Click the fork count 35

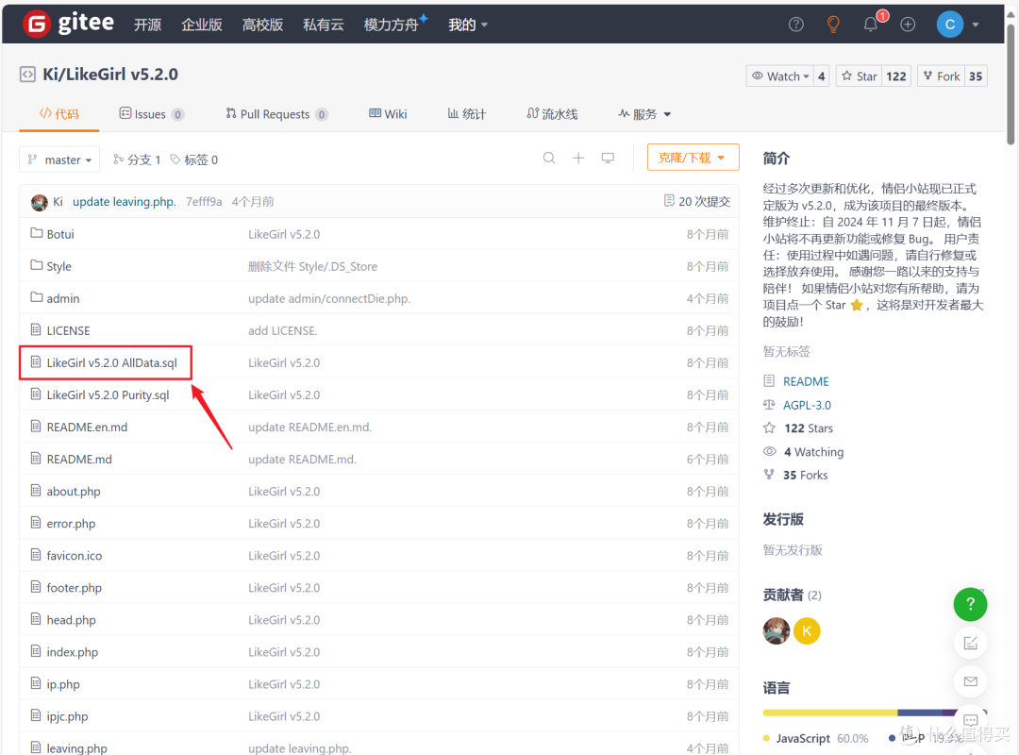pyautogui.click(x=976, y=76)
